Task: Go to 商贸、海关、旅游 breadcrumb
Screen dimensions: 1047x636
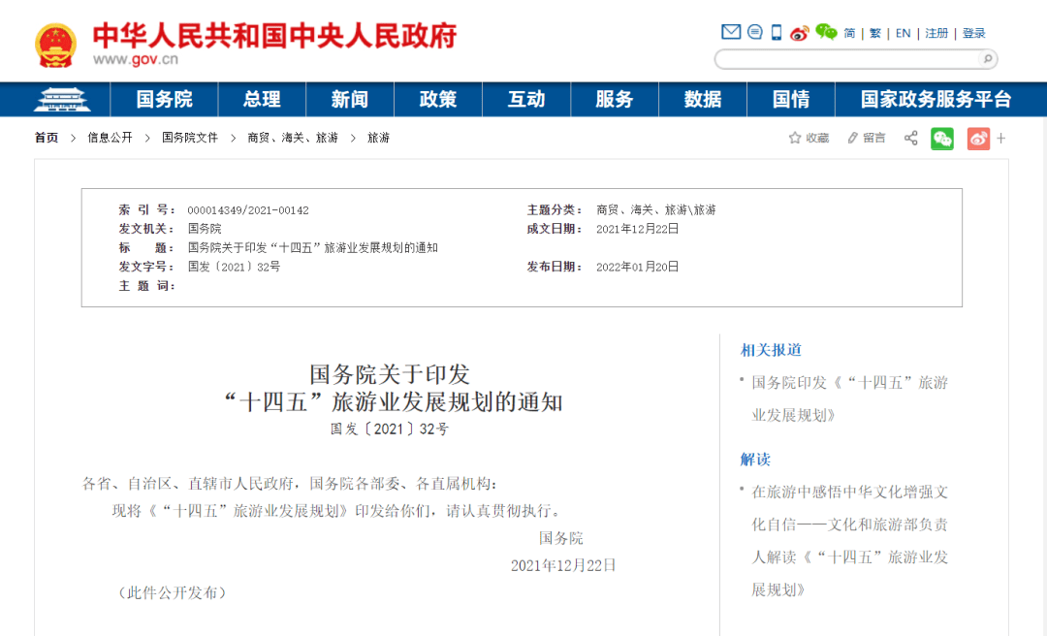Action: click(x=293, y=138)
